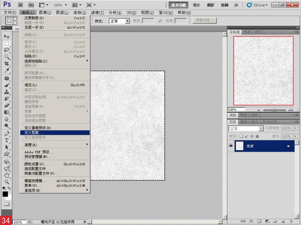Toggle lock image pixels brush icon
301x225 pixels.
point(247,136)
